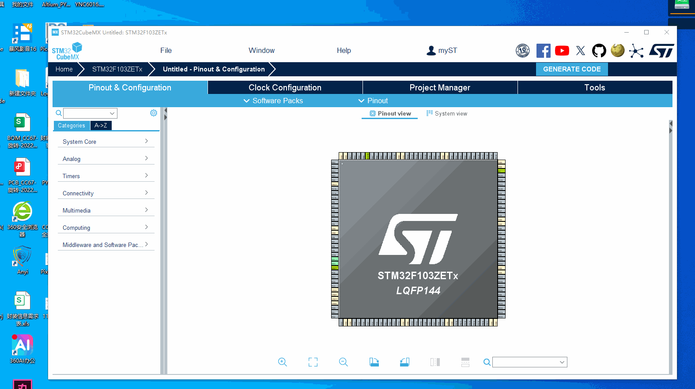
Task: Open the X (Twitter) icon link
Action: pos(581,51)
